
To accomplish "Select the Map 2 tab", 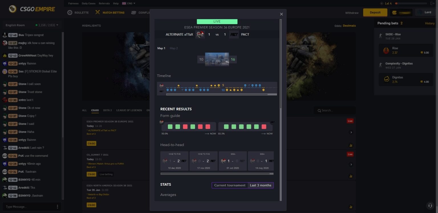I will coord(174,48).
